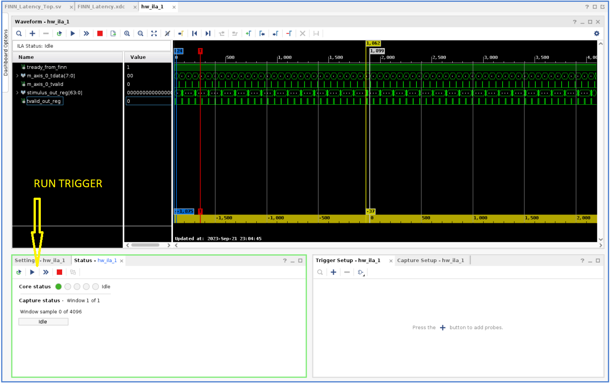Open waveform settings gear
The width and height of the screenshot is (612, 384).
click(597, 34)
